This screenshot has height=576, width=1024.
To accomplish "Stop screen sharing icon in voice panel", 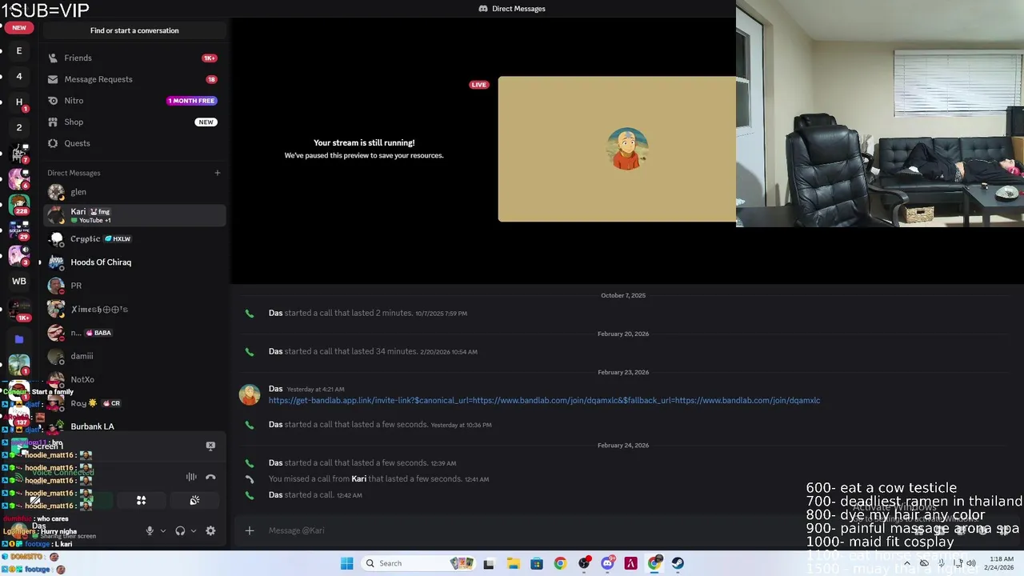I will click(210, 446).
